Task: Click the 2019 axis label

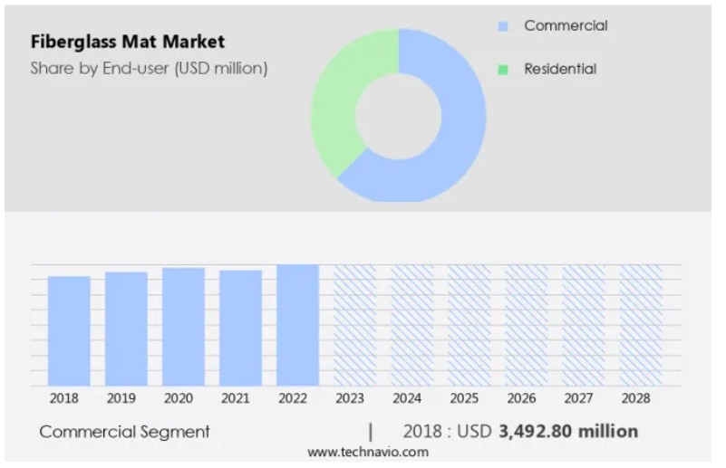Action: [x=121, y=398]
